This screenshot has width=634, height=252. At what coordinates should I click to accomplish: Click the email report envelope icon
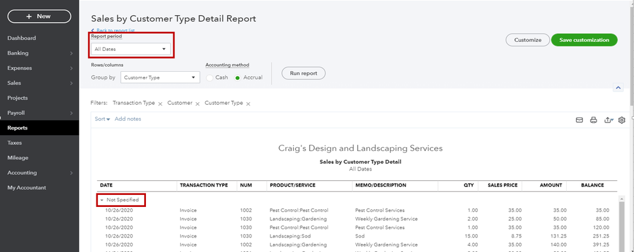pyautogui.click(x=579, y=120)
